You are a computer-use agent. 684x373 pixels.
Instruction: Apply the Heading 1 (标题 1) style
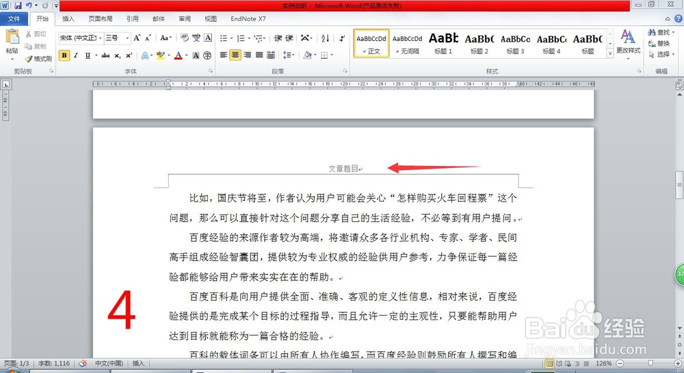[443, 44]
